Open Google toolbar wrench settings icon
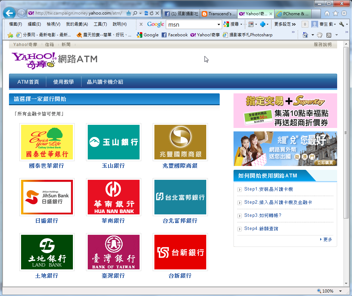Screen dimensions: 352x296 341,24
